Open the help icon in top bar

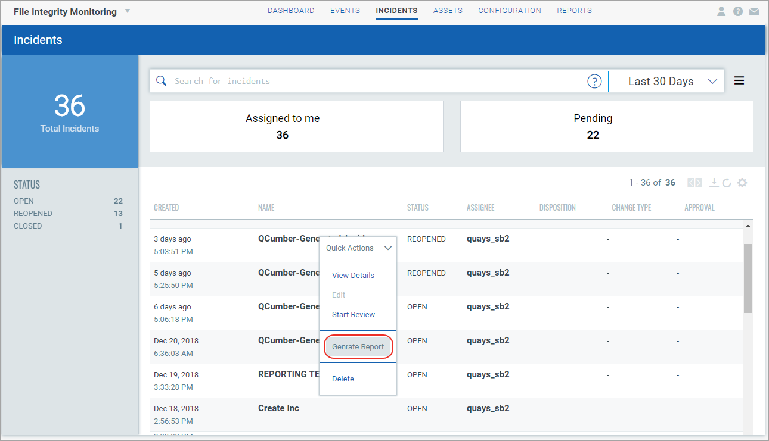(x=738, y=11)
